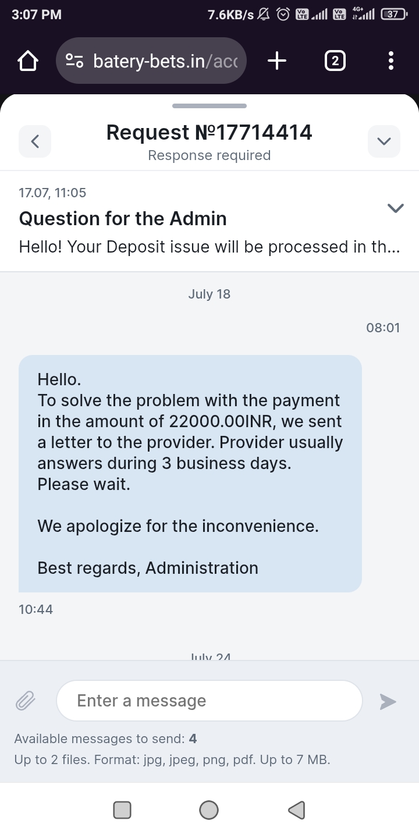Attach a file with the paperclip icon

tap(26, 701)
